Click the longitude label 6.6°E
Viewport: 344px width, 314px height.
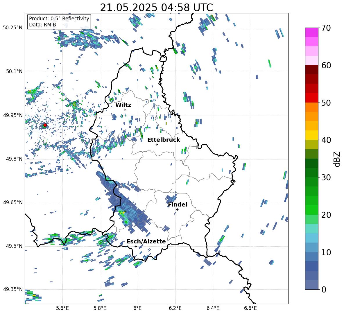coord(250,308)
